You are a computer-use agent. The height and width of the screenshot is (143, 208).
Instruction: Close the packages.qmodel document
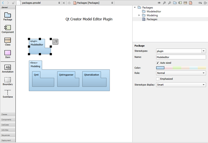pyautogui.click(x=64, y=3)
